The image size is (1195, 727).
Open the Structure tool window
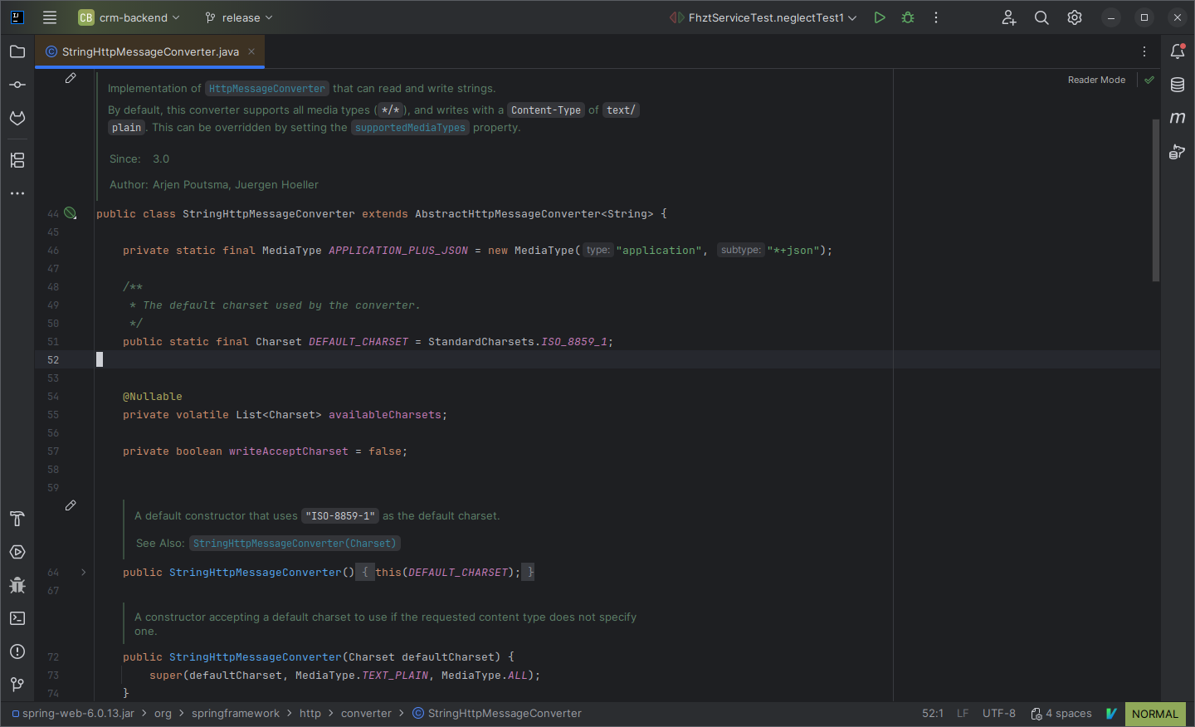click(17, 160)
